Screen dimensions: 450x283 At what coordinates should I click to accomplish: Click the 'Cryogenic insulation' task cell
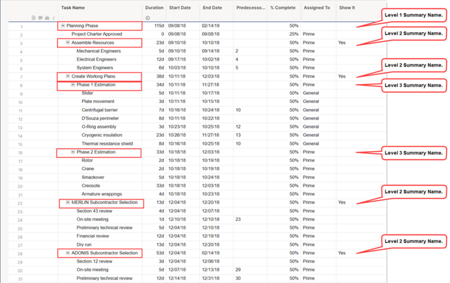pos(102,135)
